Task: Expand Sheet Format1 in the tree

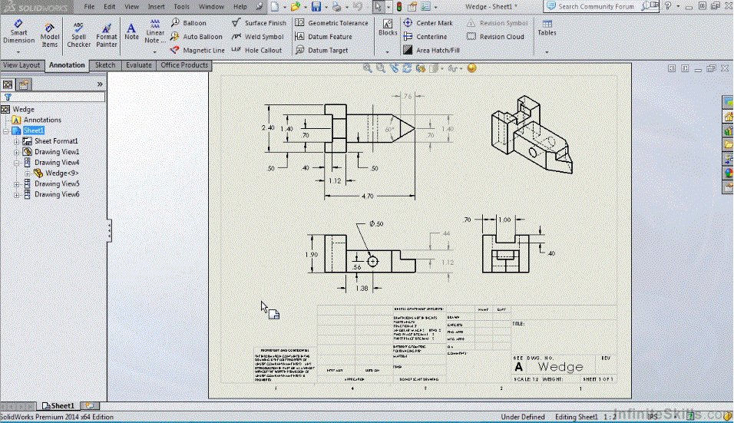Action: (x=16, y=141)
